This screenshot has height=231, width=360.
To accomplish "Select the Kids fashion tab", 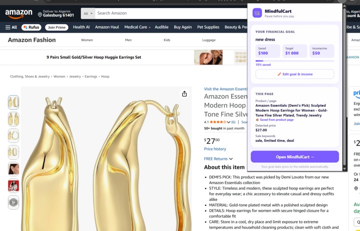I will pyautogui.click(x=167, y=40).
